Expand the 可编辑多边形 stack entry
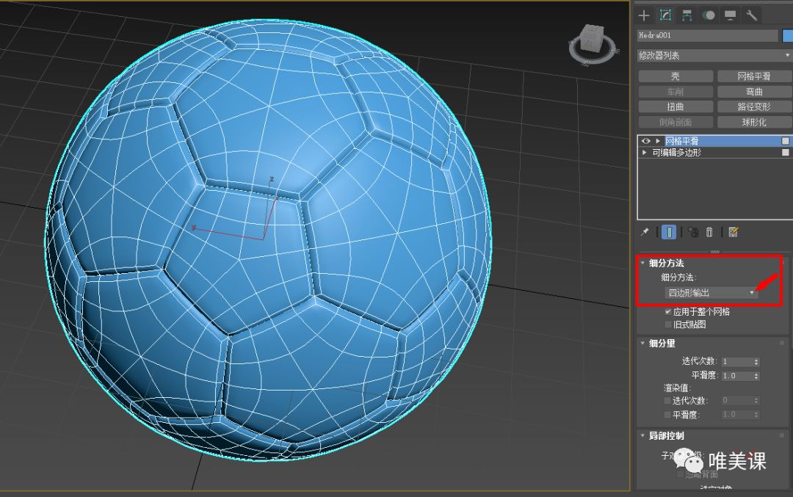Image resolution: width=793 pixels, height=497 pixels. [x=645, y=152]
